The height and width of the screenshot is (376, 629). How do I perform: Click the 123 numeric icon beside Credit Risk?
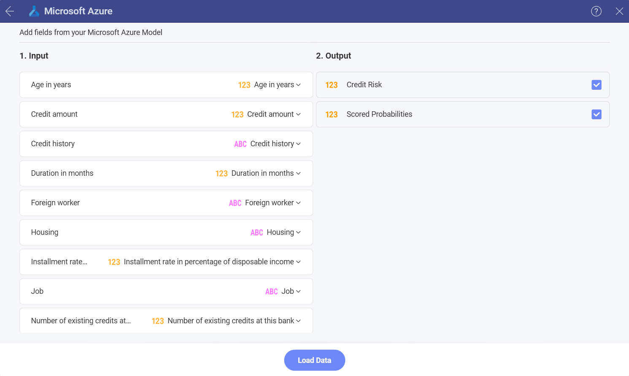pos(332,85)
